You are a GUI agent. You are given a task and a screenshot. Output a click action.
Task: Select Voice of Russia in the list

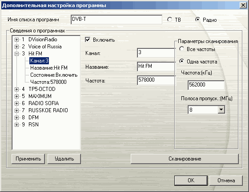45,47
